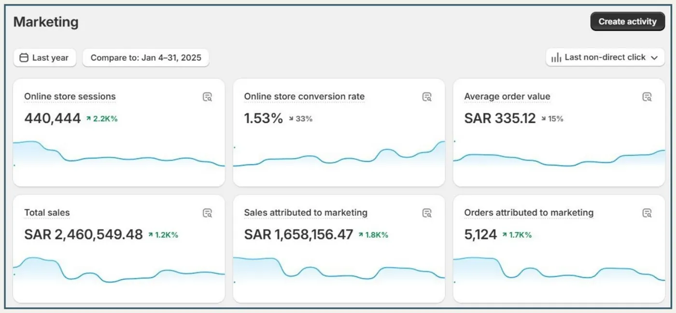This screenshot has height=313, width=676.
Task: Click the Sales attributed to marketing title
Action: coord(306,213)
